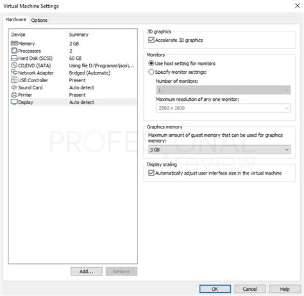Toggle Accelerate 3D graphics checkbox

tap(151, 40)
